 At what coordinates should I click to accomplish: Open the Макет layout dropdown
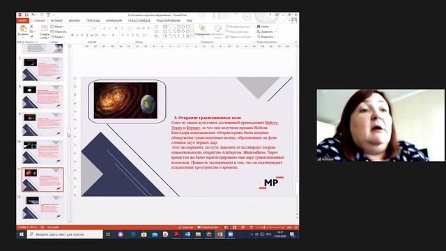click(x=57, y=26)
